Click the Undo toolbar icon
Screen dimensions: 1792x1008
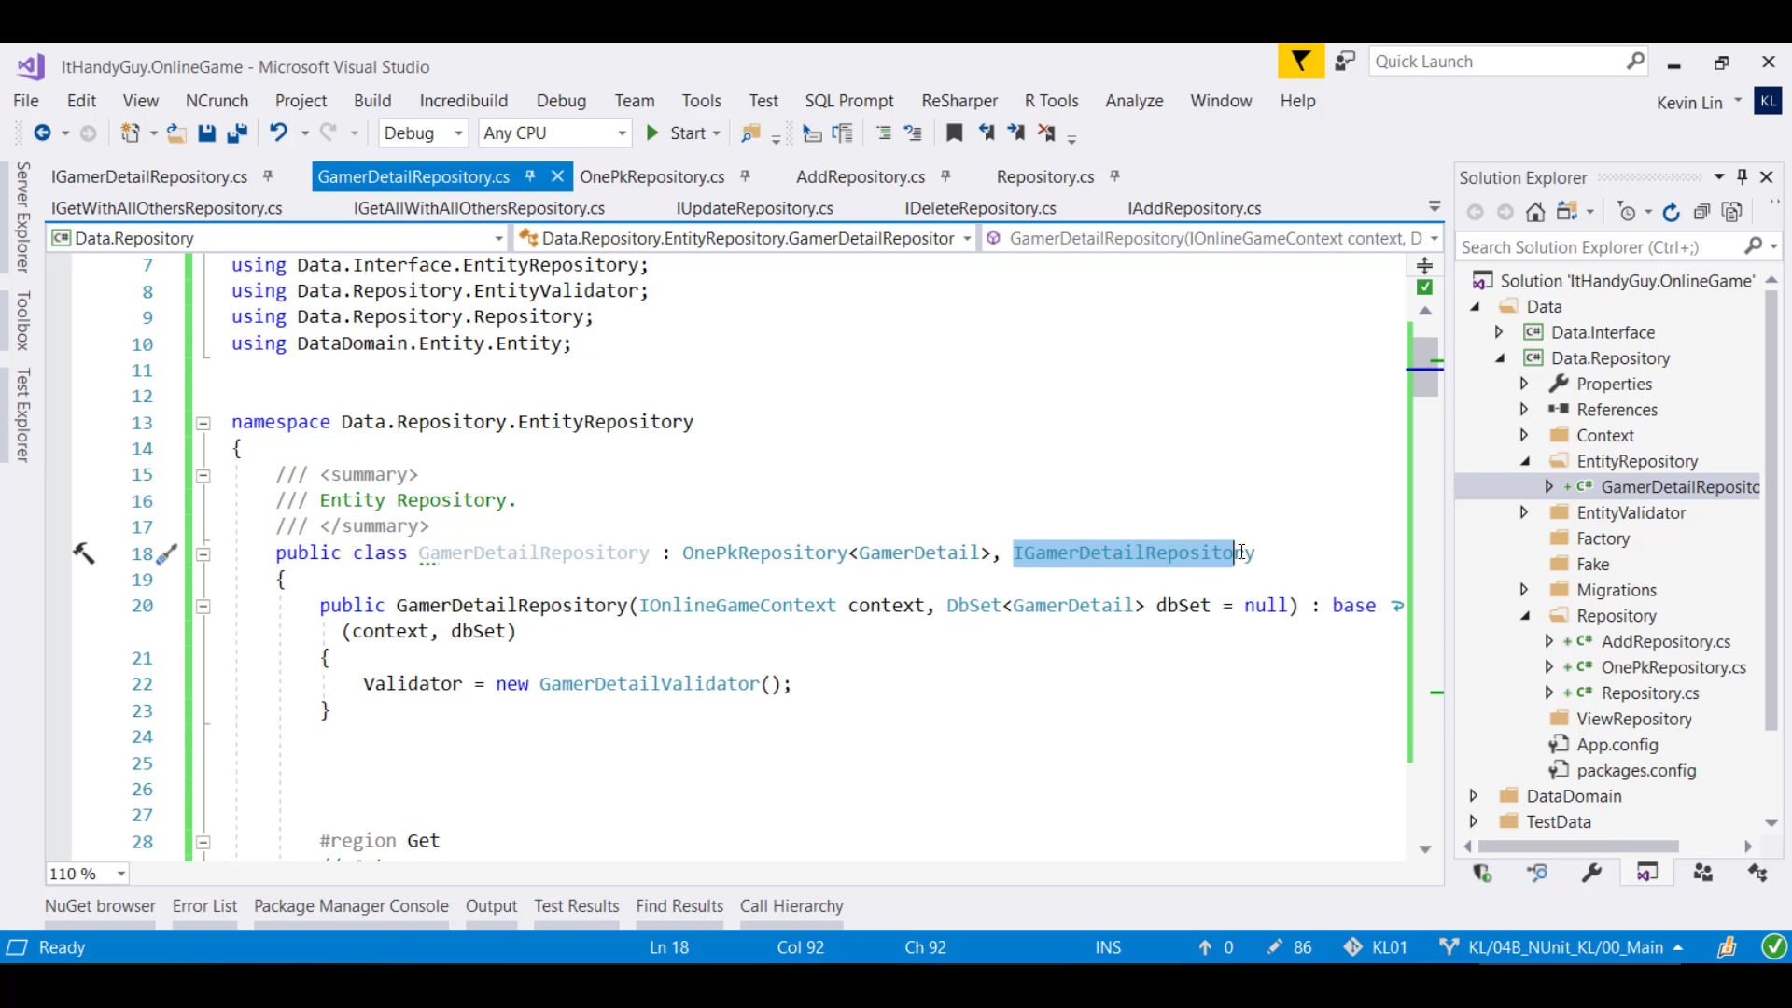278,133
